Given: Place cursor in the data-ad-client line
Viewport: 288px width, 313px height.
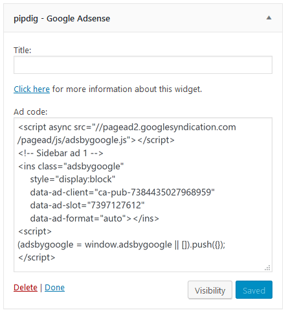Looking at the screenshot, I should (x=122, y=192).
